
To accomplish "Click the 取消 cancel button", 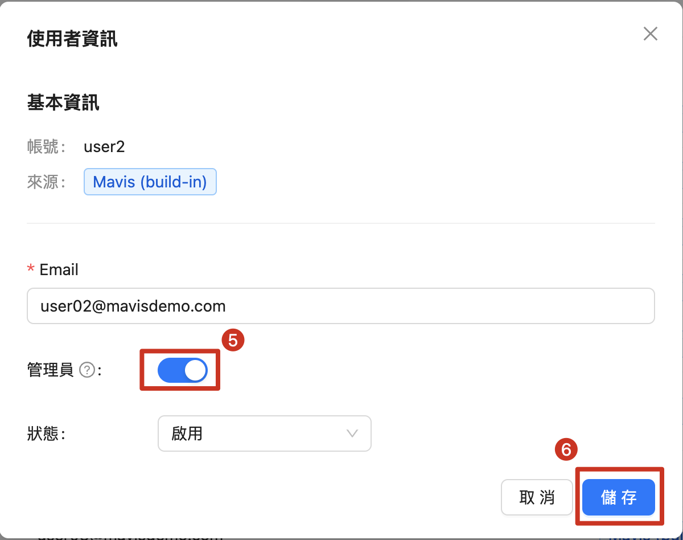I will pos(537,497).
